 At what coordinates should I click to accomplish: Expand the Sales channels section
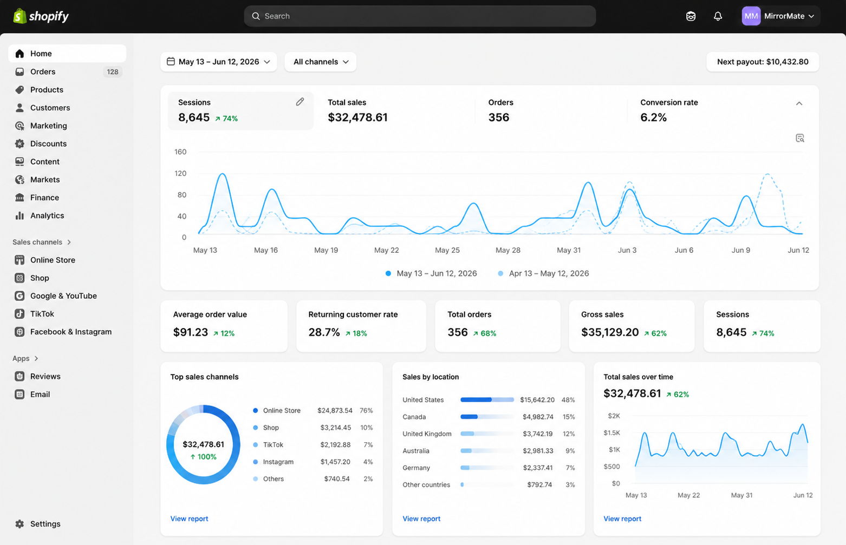(69, 242)
